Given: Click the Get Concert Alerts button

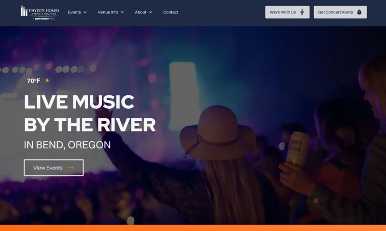Looking at the screenshot, I should pos(340,12).
